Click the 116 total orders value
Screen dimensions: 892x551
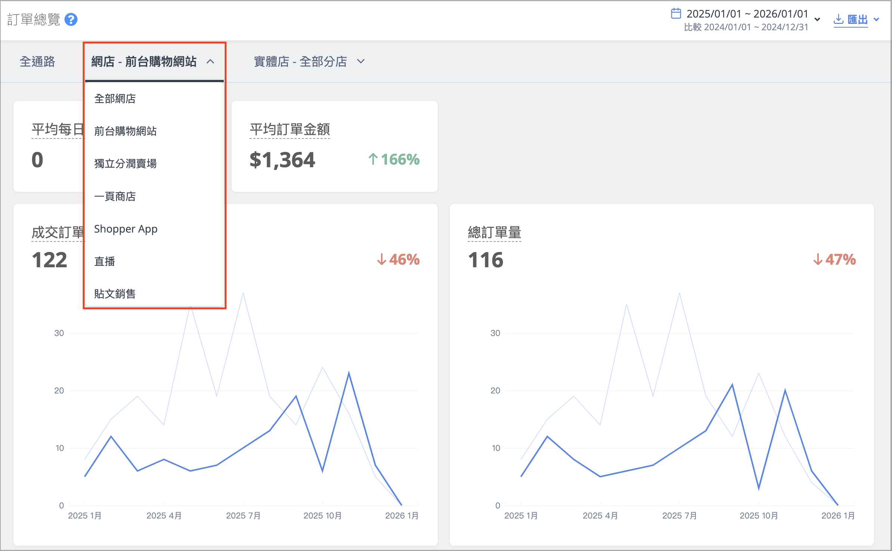[x=486, y=260]
